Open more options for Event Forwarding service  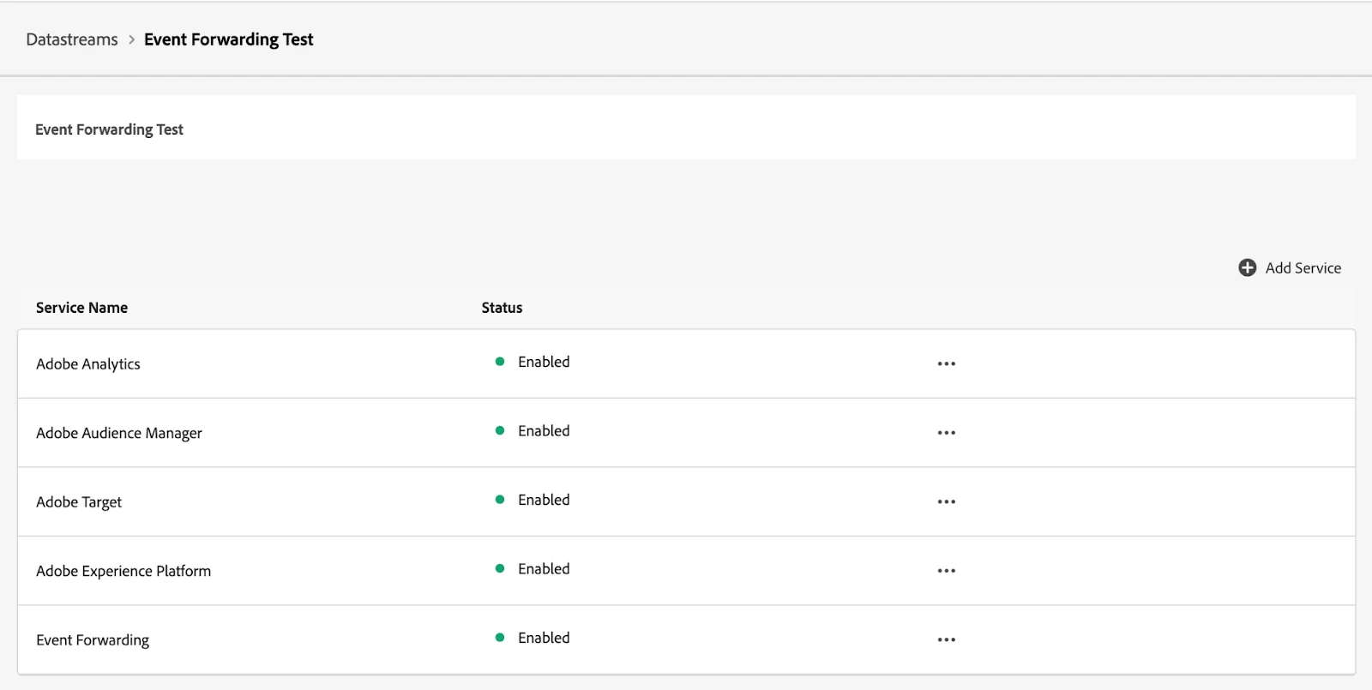(946, 639)
